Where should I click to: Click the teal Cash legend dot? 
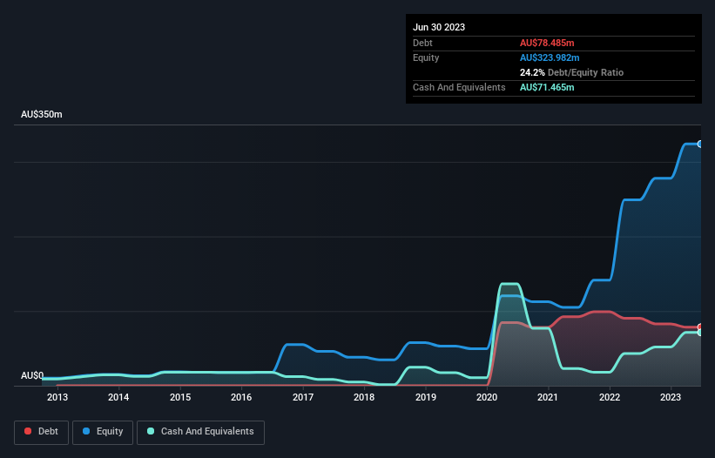click(151, 431)
